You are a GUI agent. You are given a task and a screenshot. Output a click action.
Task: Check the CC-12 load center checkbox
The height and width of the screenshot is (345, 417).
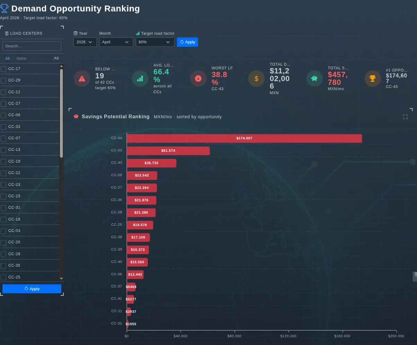pyautogui.click(x=3, y=92)
